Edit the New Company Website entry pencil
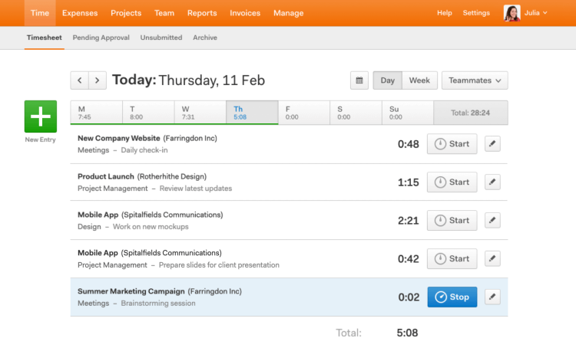Image resolution: width=576 pixels, height=348 pixels. click(492, 144)
